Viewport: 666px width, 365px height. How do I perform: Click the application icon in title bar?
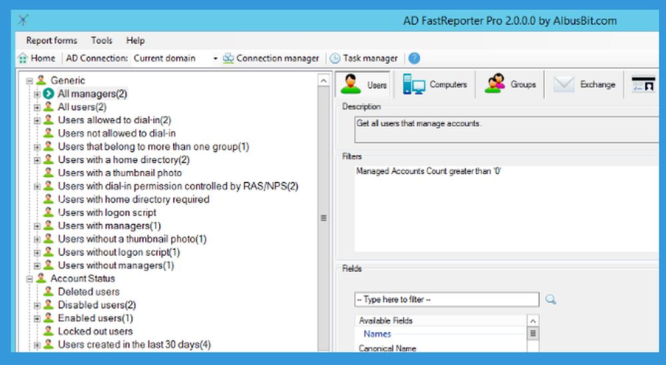coord(23,19)
